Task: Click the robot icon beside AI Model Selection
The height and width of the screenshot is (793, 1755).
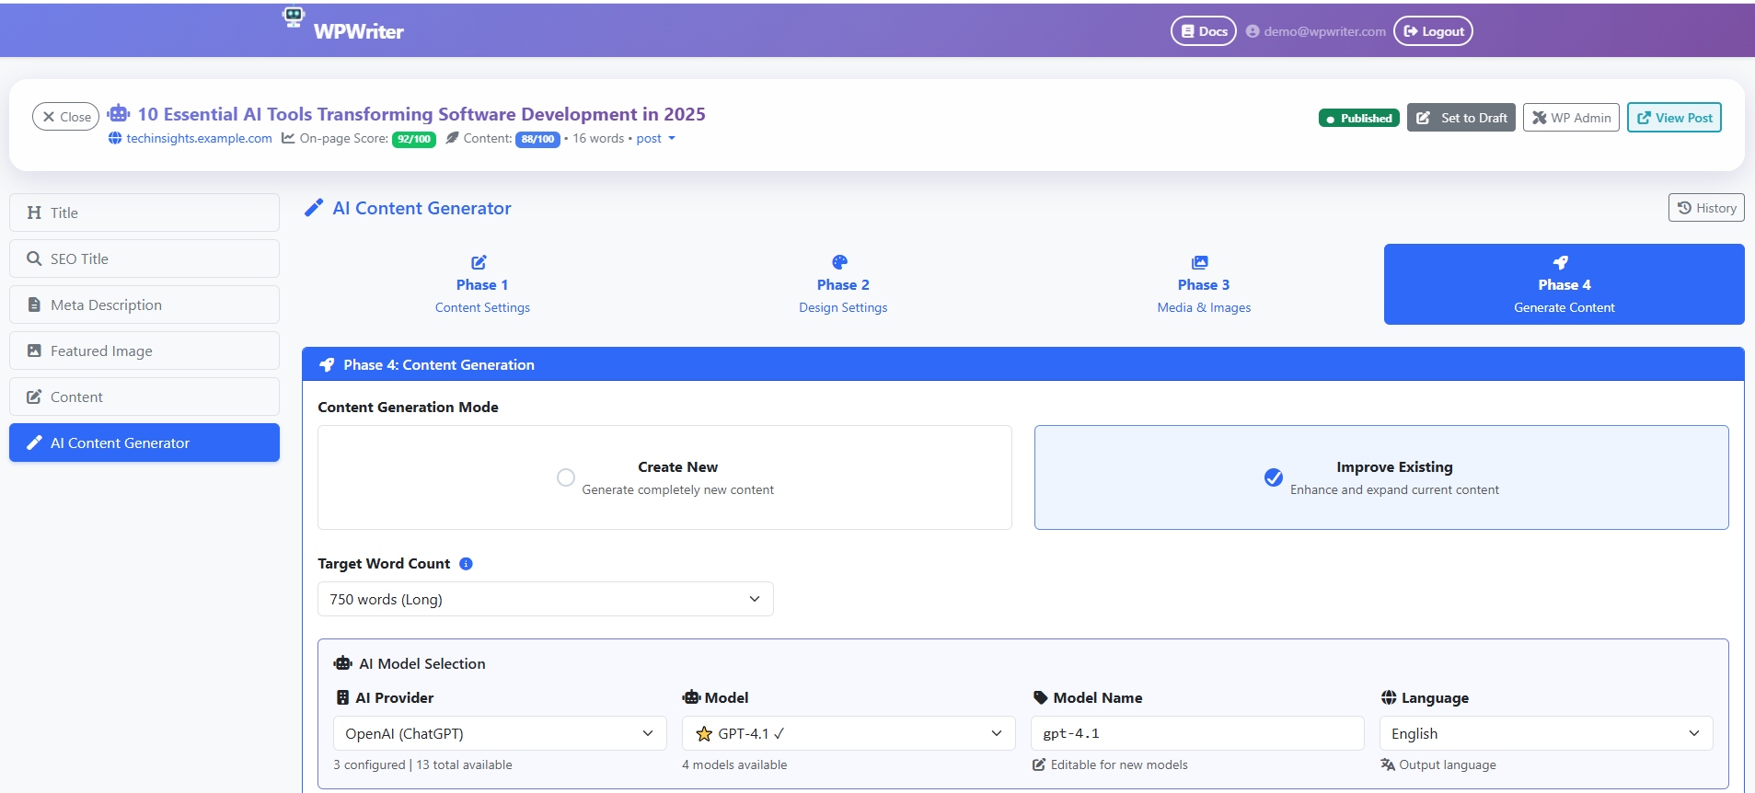Action: (343, 663)
